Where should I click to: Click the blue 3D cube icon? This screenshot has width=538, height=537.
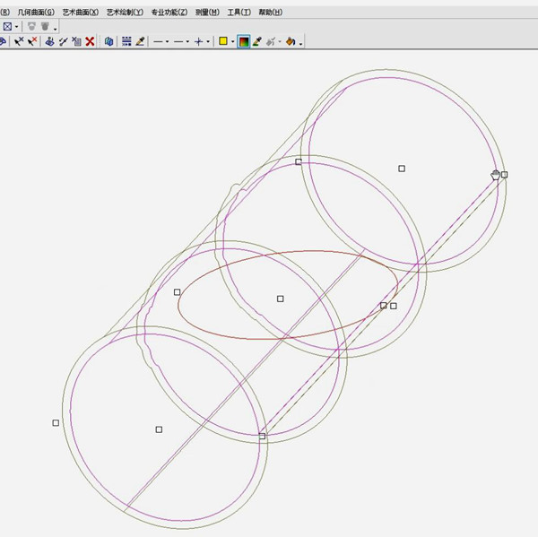coord(108,41)
